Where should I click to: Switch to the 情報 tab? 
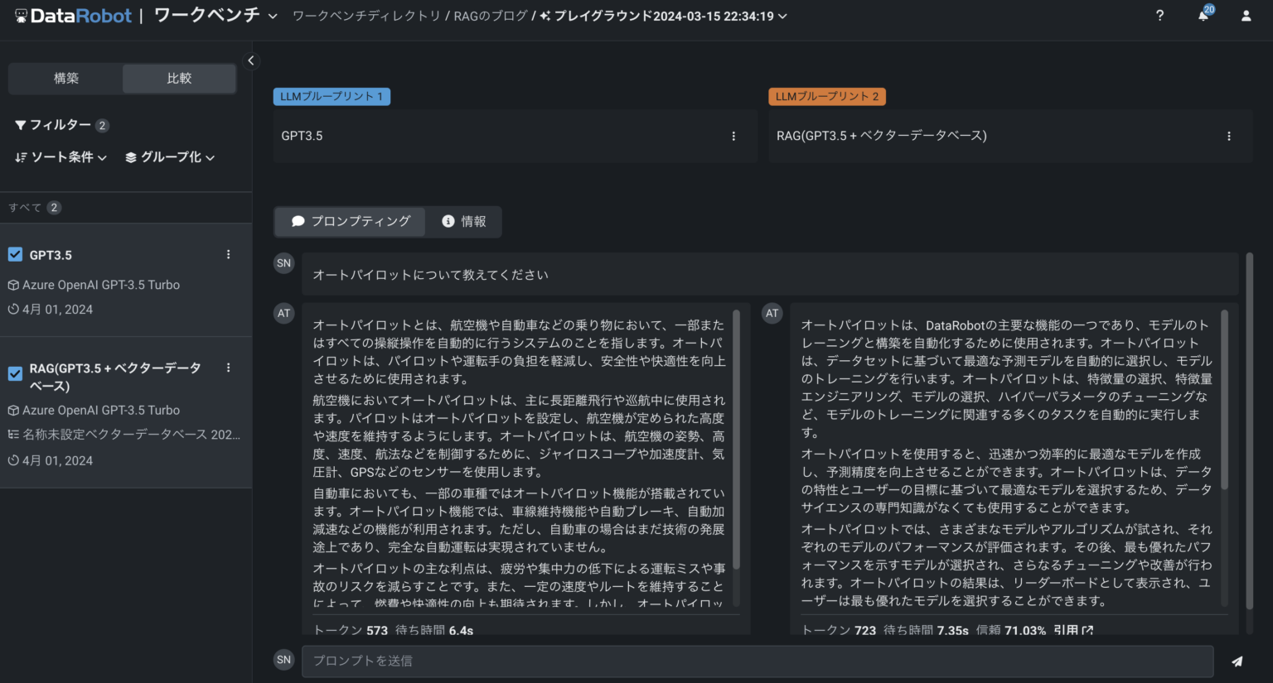(x=463, y=221)
